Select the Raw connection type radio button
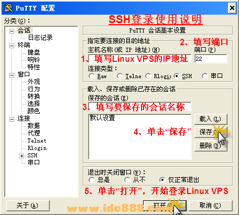The height and width of the screenshot is (215, 239). 91,76
